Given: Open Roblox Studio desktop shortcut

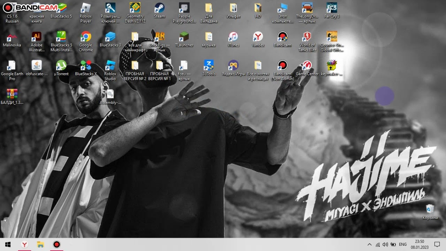Looking at the screenshot, I should (x=110, y=71).
